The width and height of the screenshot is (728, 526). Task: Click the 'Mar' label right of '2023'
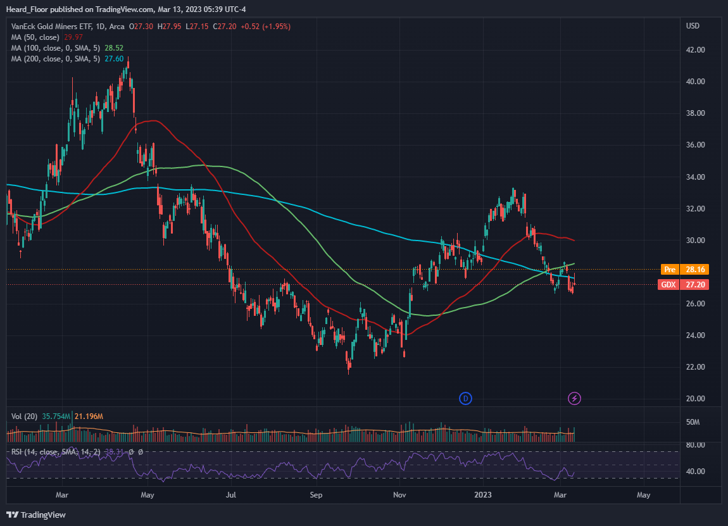click(x=560, y=495)
